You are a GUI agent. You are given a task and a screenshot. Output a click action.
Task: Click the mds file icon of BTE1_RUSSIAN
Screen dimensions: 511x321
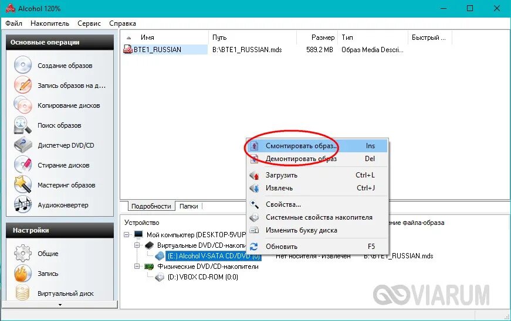[x=127, y=50]
